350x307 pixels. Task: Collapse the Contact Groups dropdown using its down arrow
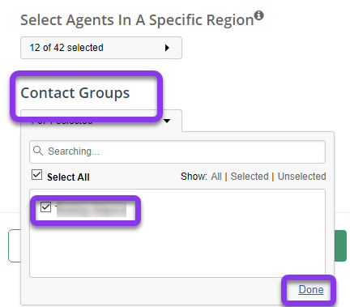click(x=167, y=121)
